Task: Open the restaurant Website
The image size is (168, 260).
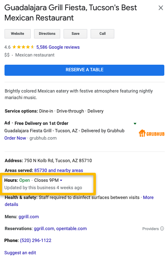Action: tap(18, 34)
